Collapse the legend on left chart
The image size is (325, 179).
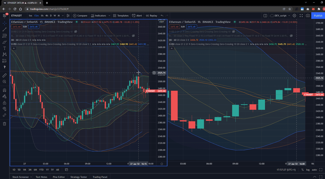tap(14, 48)
